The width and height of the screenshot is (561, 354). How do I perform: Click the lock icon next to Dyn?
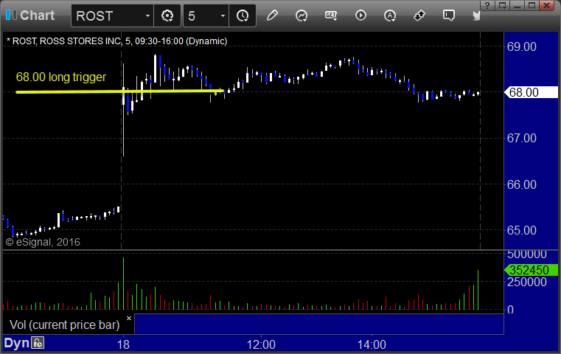click(38, 343)
